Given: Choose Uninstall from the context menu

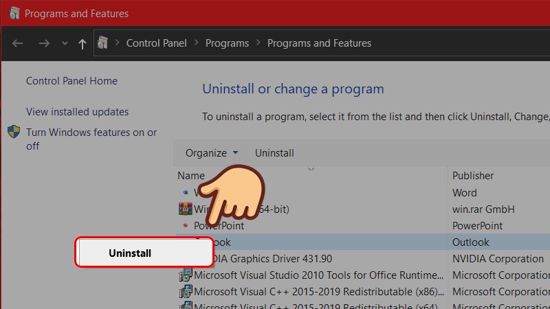Looking at the screenshot, I should [130, 253].
